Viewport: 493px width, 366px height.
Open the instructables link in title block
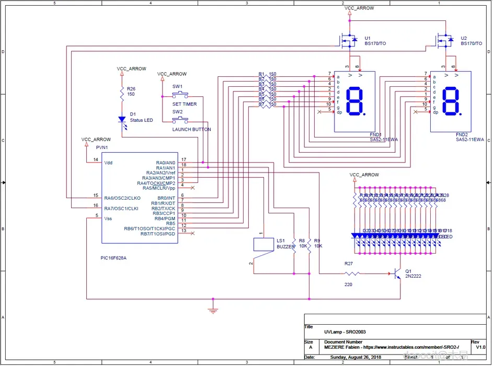coord(411,347)
